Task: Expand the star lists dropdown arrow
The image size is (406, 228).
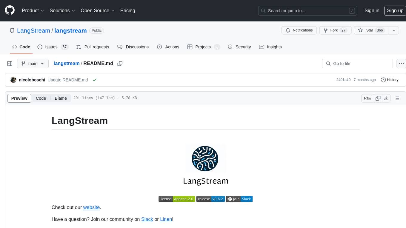Action: (x=394, y=30)
